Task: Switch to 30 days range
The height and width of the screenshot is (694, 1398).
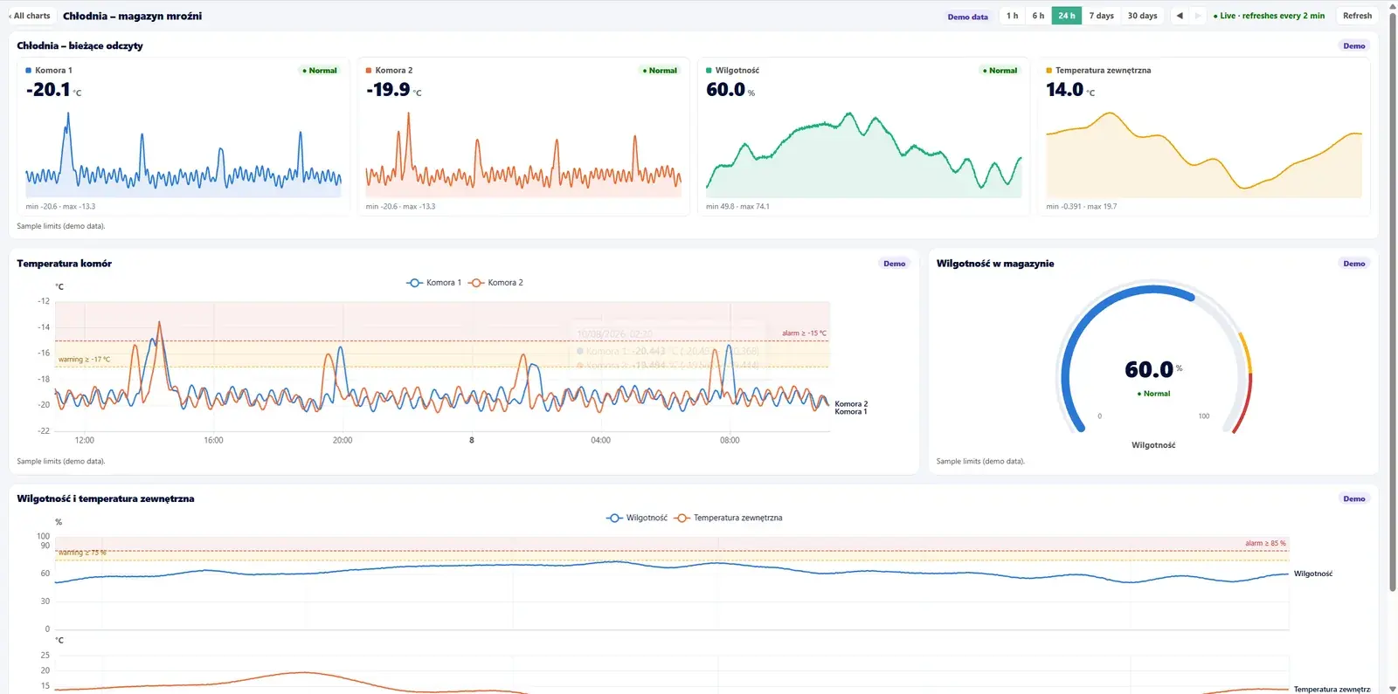Action: coord(1142,16)
